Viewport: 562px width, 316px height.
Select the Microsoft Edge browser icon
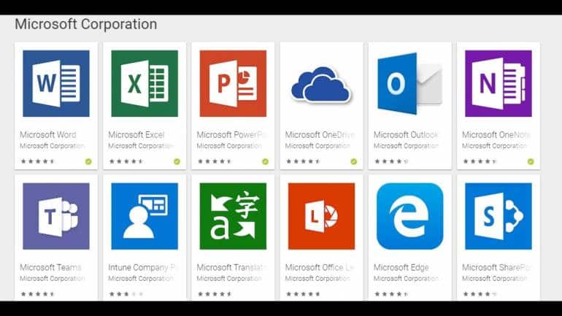tap(409, 216)
